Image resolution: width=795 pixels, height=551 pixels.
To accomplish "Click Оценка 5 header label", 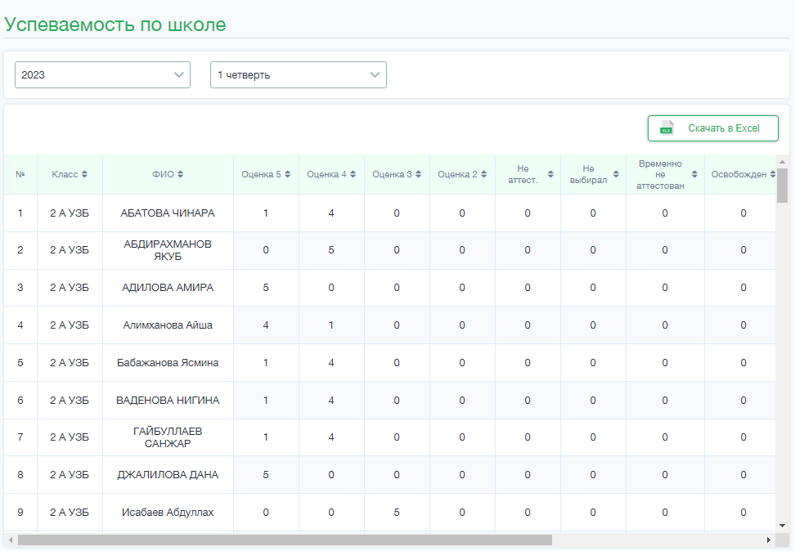I will pos(261,174).
